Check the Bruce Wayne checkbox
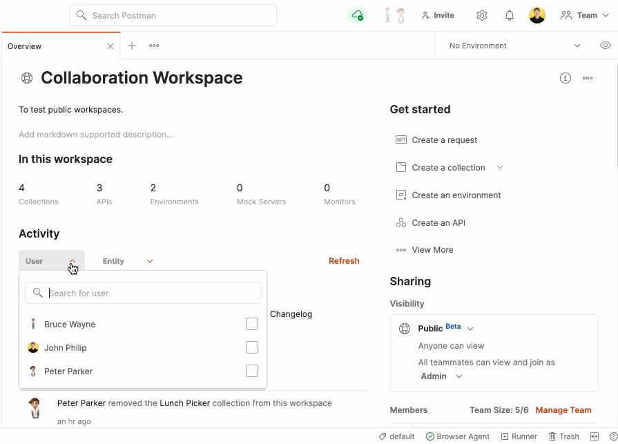 (x=252, y=324)
